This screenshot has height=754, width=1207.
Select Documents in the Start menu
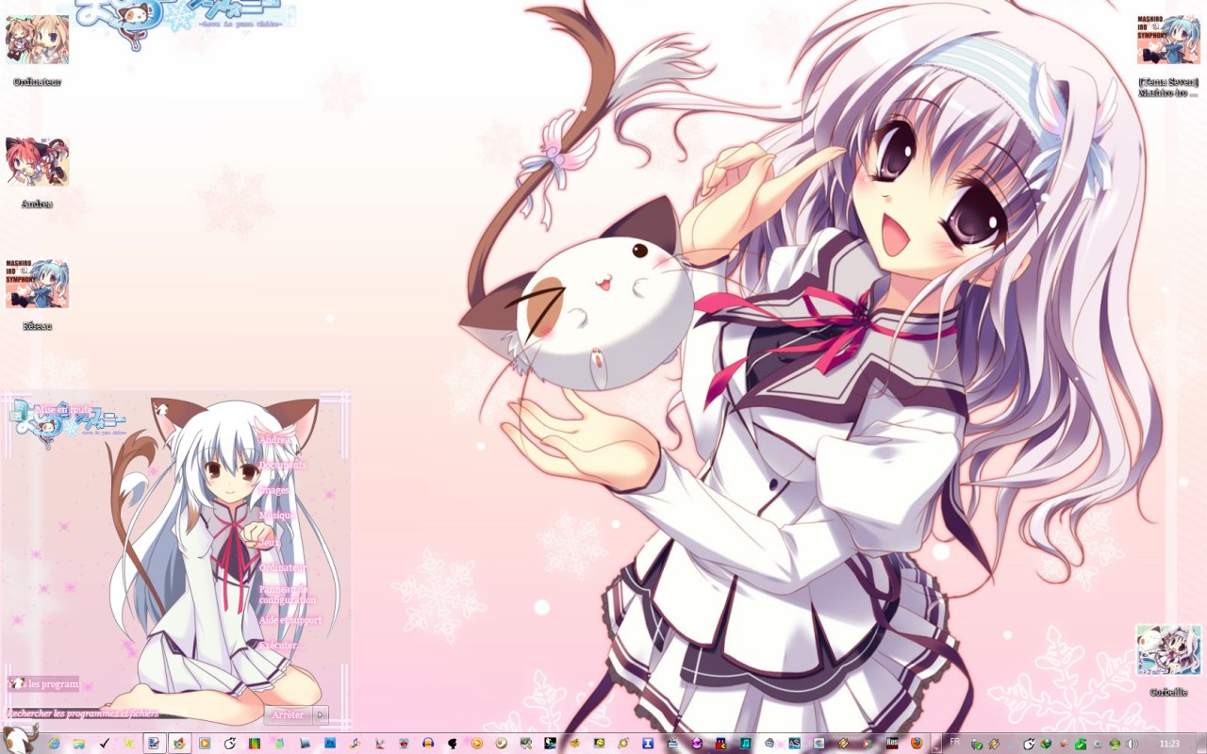[x=283, y=465]
